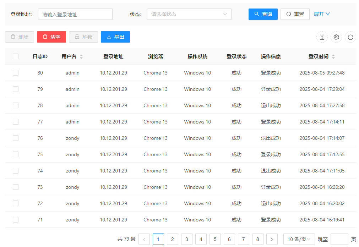The width and height of the screenshot is (359, 247).
Task: Expand more filters via 展开
Action: (322, 14)
